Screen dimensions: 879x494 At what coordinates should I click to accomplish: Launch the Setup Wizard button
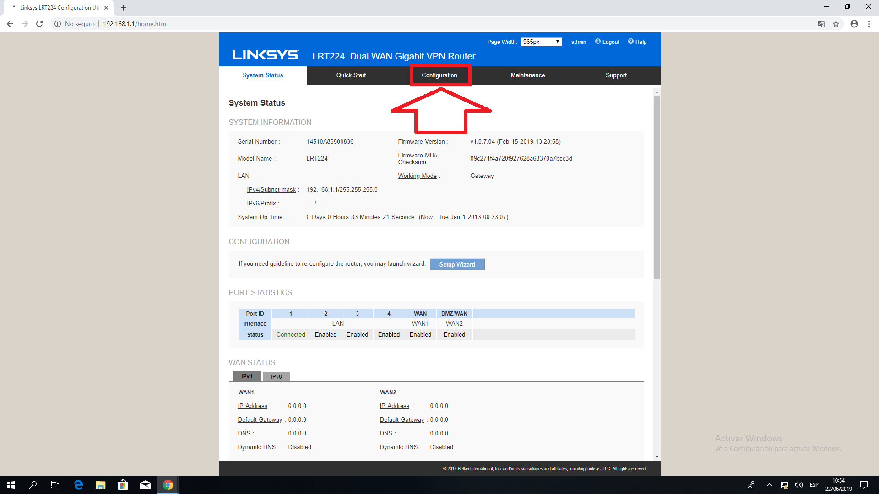coord(457,264)
